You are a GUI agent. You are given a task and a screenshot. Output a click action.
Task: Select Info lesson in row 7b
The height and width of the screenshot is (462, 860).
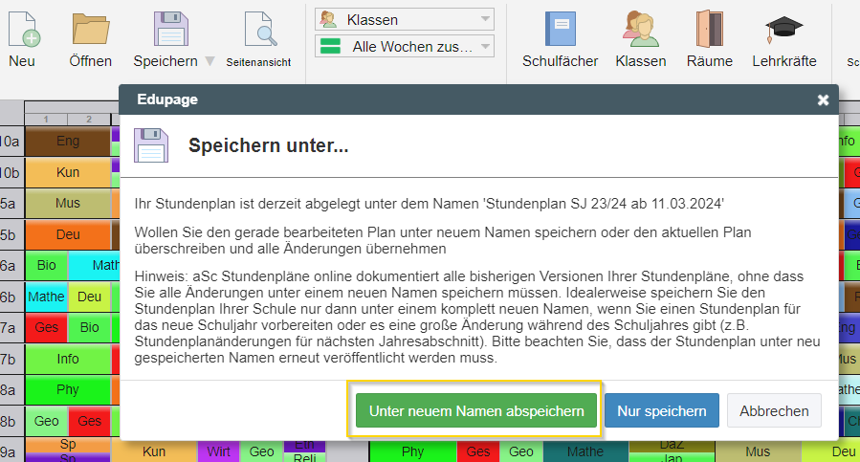(68, 359)
